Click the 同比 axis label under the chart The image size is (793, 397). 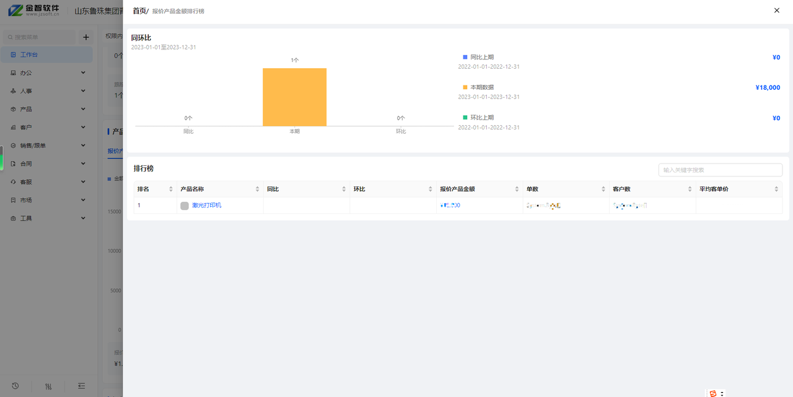(188, 131)
